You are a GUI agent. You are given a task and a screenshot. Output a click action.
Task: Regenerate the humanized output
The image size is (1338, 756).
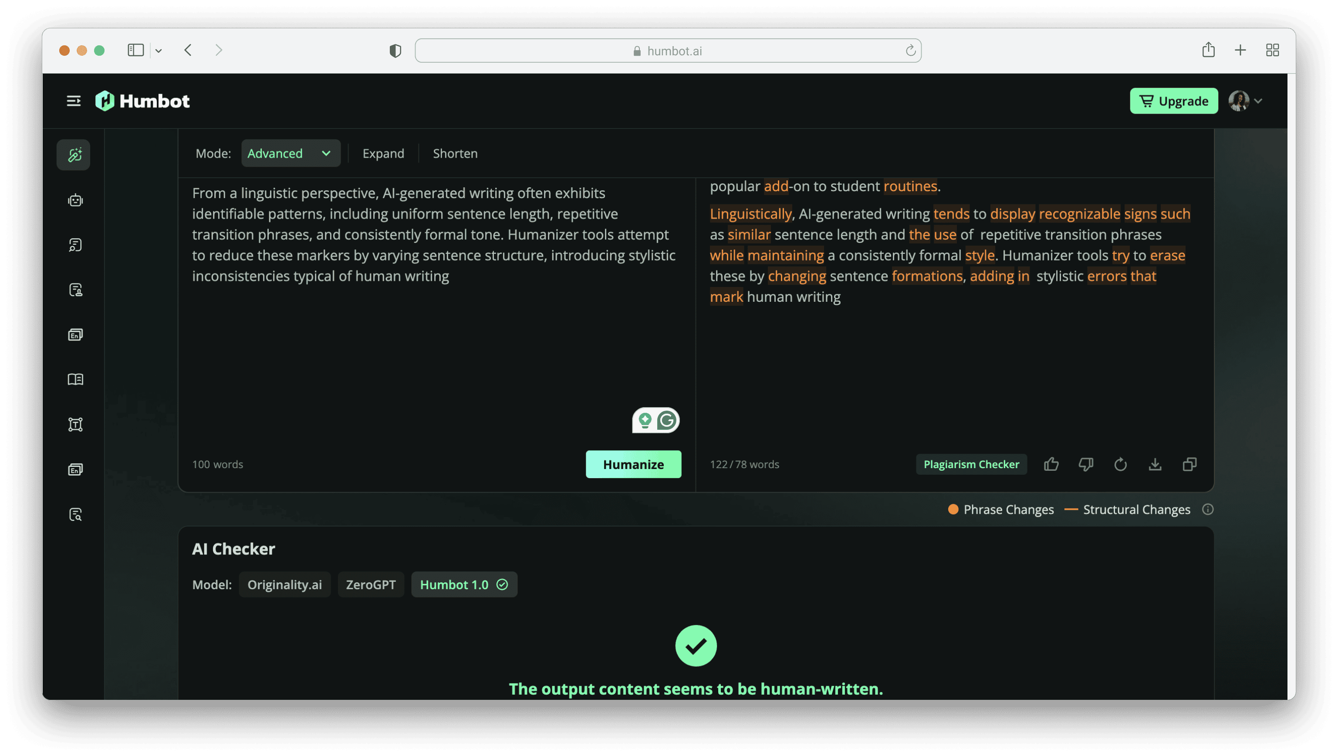[1120, 464]
